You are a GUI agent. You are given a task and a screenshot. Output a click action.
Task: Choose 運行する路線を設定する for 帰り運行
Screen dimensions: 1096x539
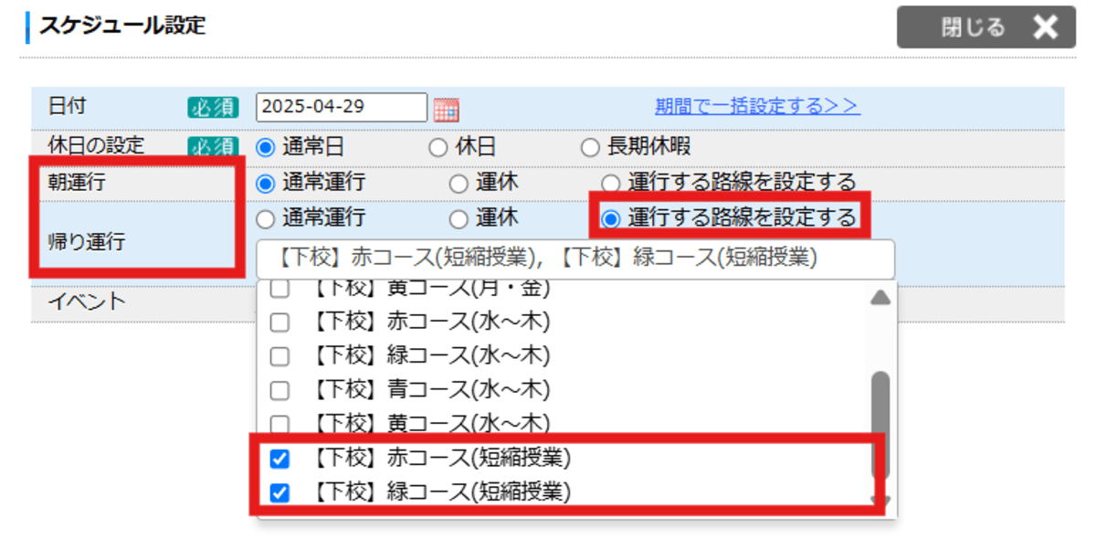(x=610, y=218)
